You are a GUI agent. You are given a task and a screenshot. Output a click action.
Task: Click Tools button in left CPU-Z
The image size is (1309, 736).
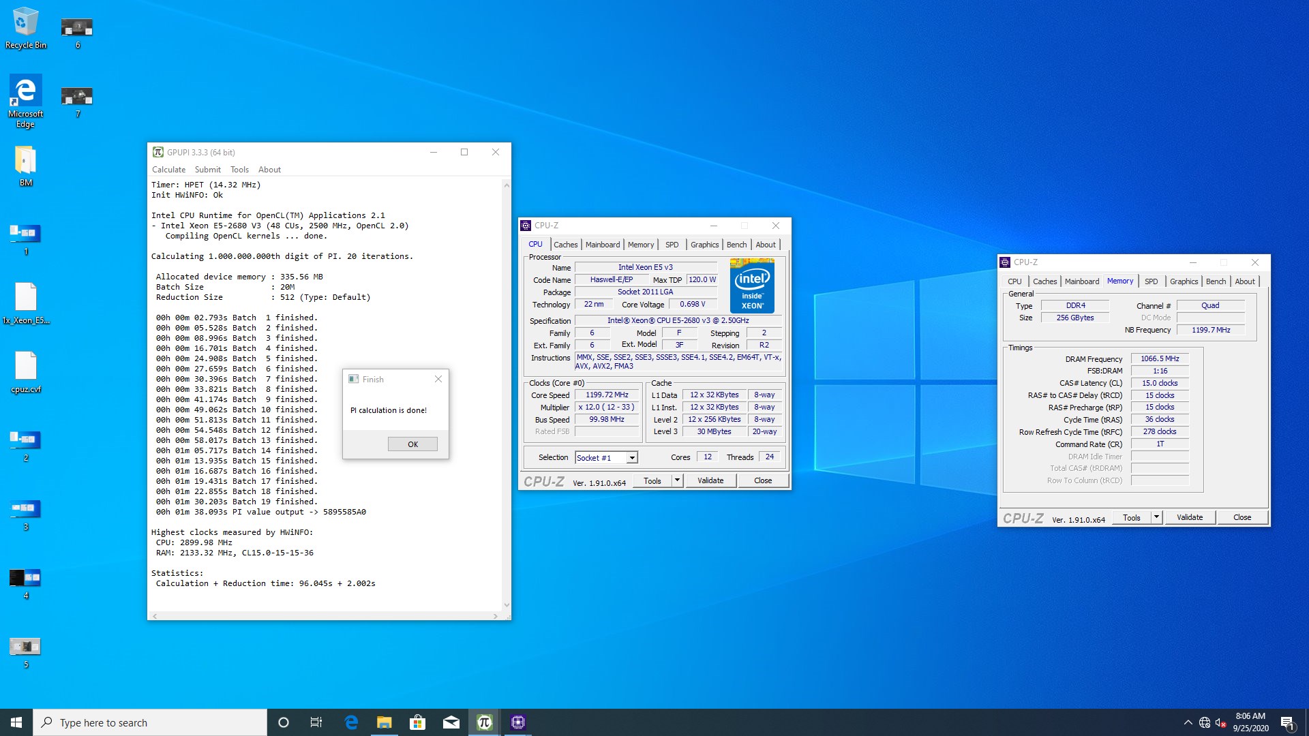pyautogui.click(x=652, y=480)
